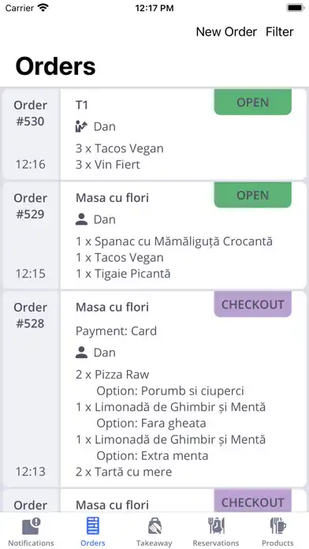Tap person icon in order #529
The width and height of the screenshot is (309, 549).
click(x=81, y=219)
